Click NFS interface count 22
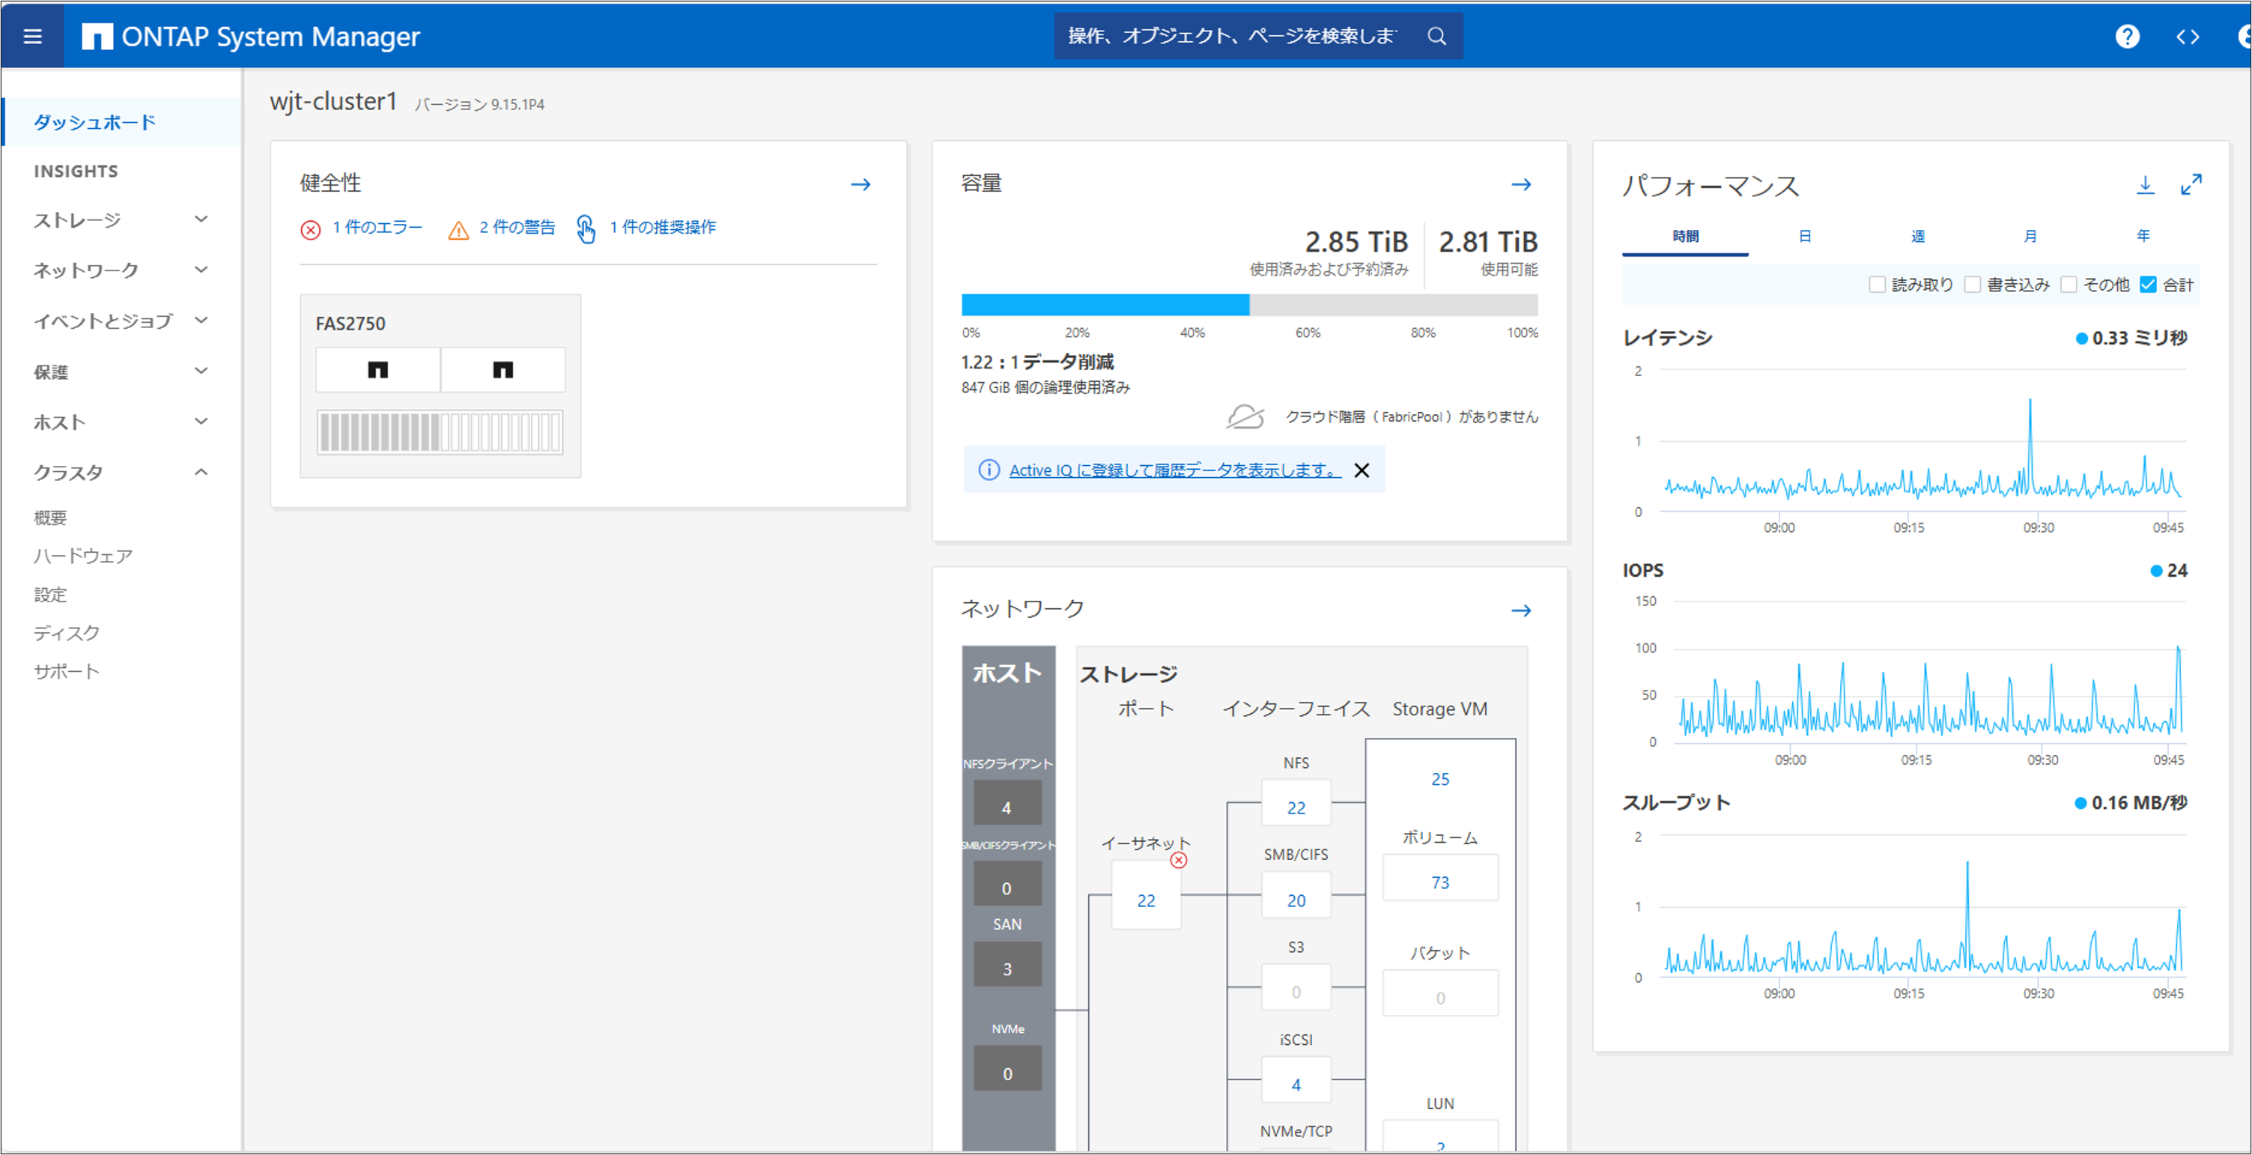The width and height of the screenshot is (2252, 1155). tap(1296, 807)
